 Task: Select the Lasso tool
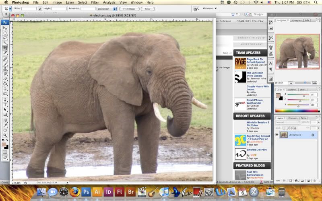[5, 38]
